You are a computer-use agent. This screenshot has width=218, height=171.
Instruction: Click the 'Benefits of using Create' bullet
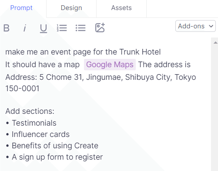point(55,146)
